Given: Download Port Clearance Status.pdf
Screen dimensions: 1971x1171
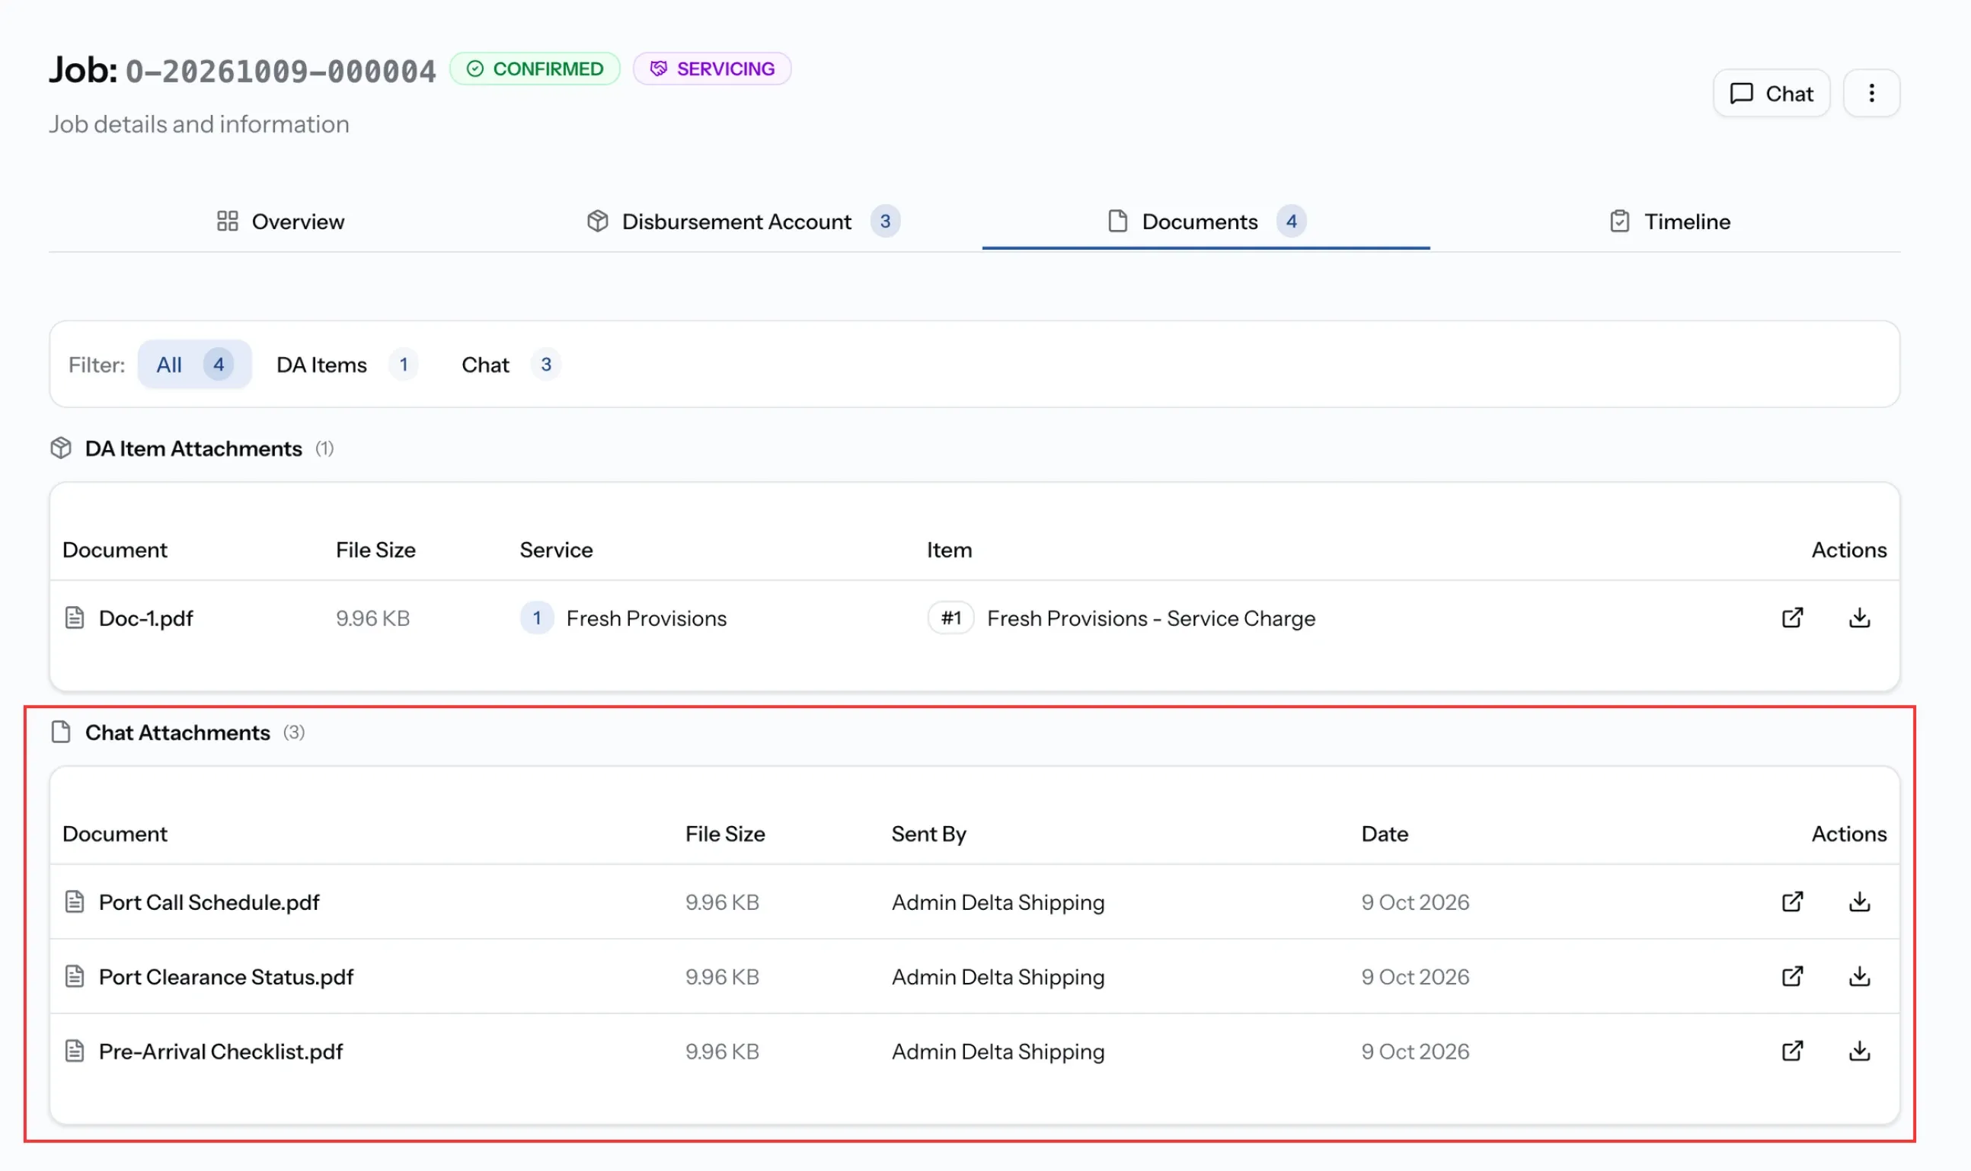Looking at the screenshot, I should pyautogui.click(x=1859, y=977).
